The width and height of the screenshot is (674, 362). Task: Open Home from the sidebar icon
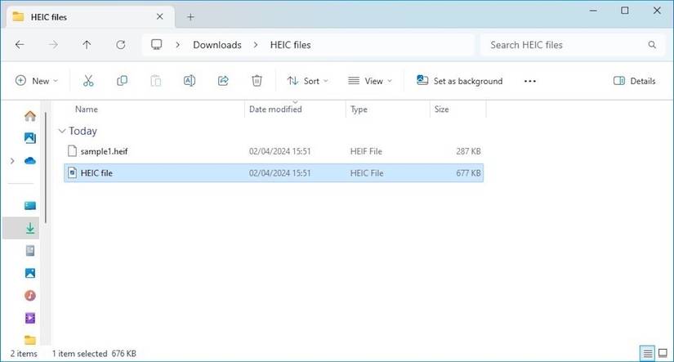click(30, 116)
